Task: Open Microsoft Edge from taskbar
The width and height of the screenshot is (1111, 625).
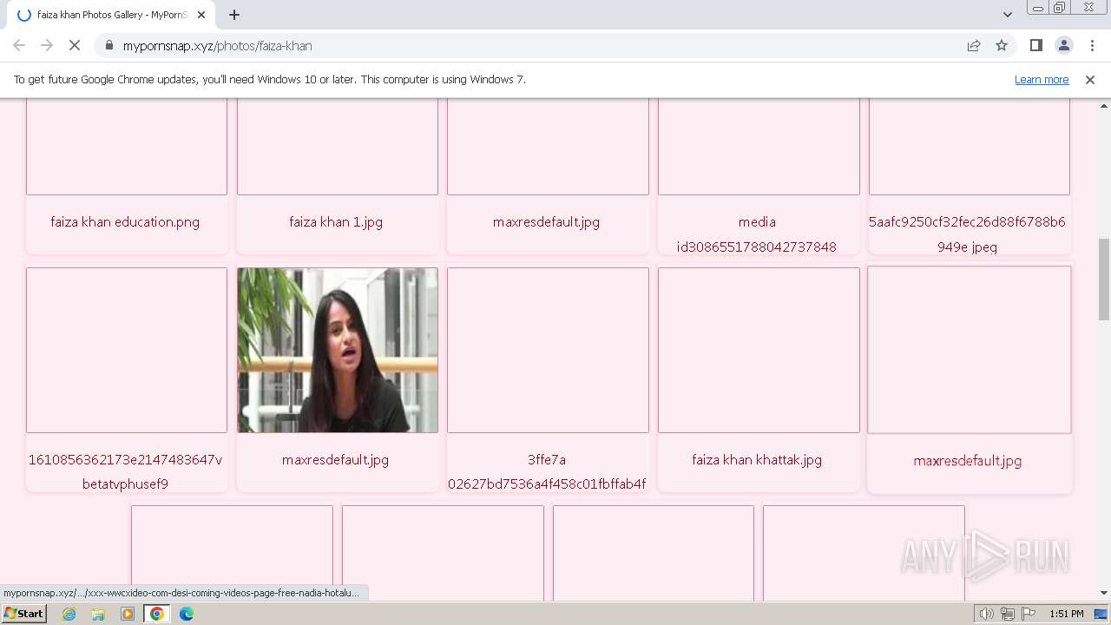Action: (x=187, y=614)
